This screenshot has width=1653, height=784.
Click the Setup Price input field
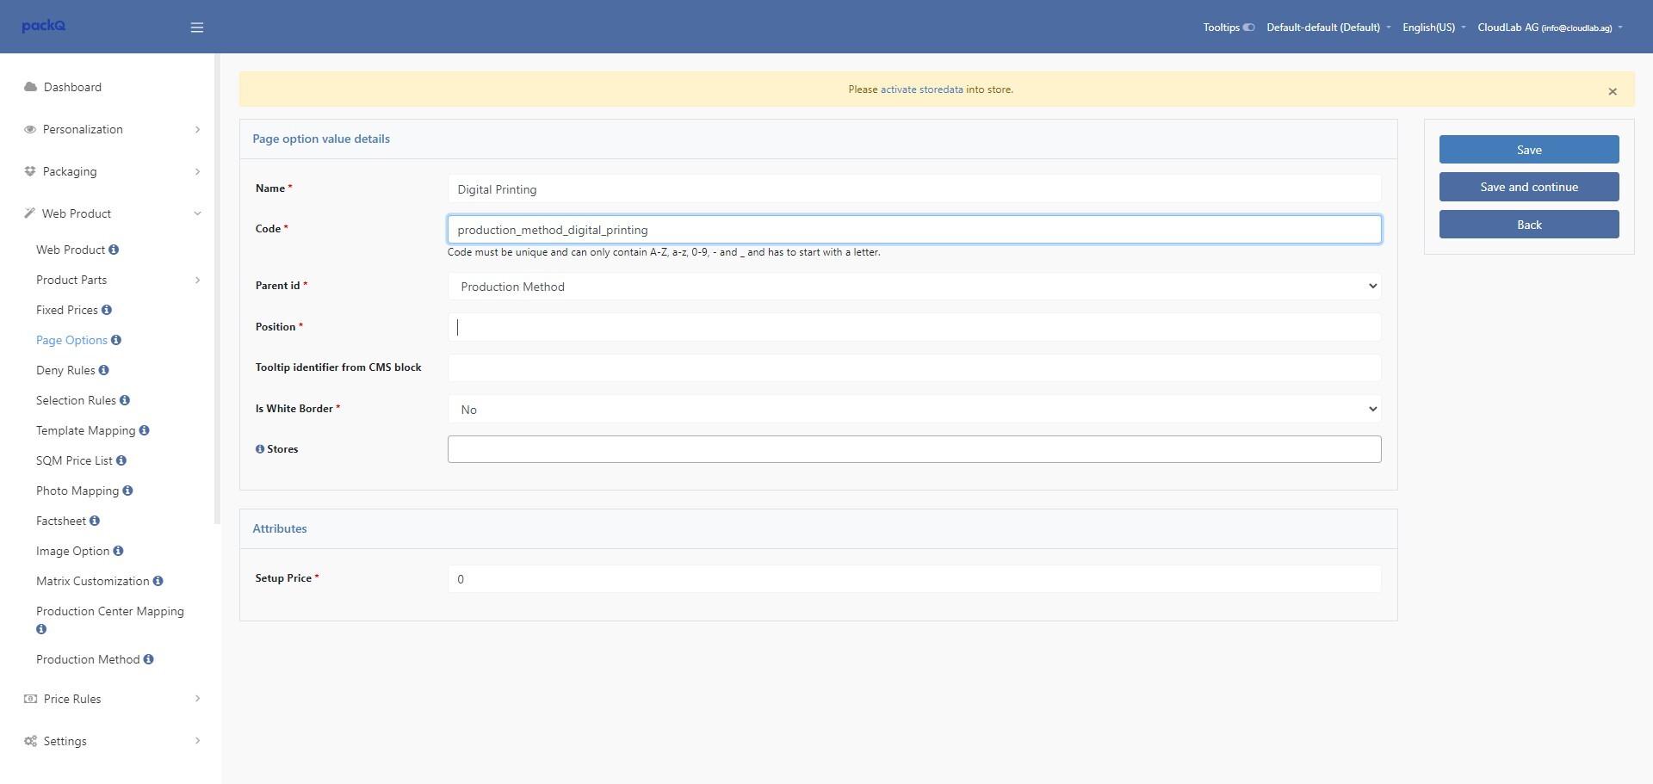point(914,579)
